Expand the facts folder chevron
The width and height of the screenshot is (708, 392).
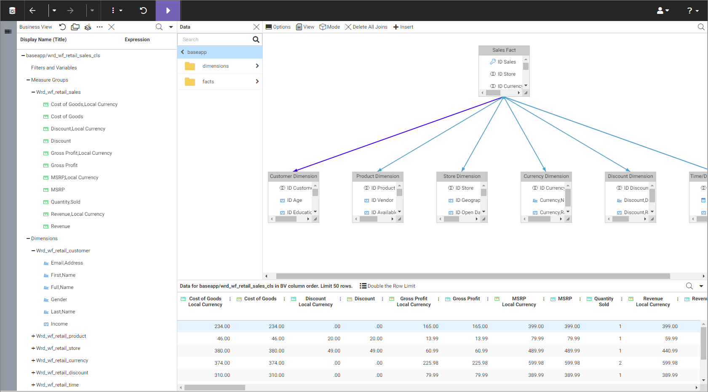coord(257,82)
